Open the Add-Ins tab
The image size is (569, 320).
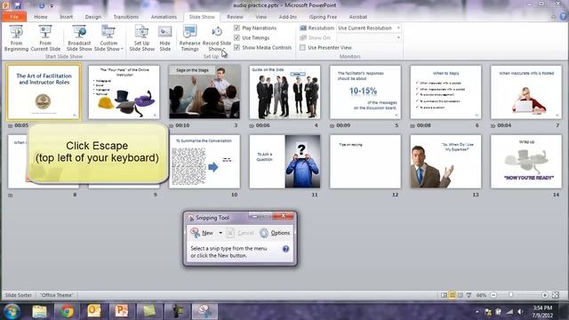[x=288, y=17]
